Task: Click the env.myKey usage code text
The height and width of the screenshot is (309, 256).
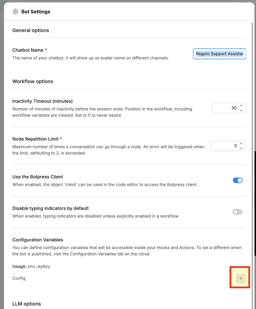Action: click(x=39, y=266)
